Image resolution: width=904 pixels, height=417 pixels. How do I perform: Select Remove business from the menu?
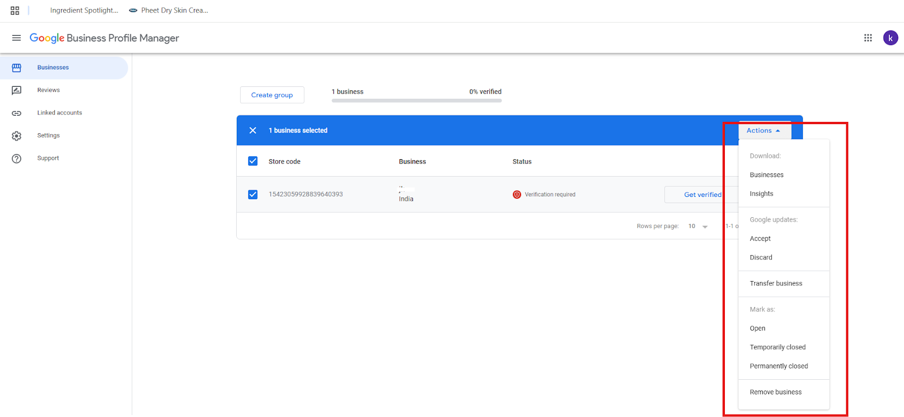pyautogui.click(x=776, y=392)
